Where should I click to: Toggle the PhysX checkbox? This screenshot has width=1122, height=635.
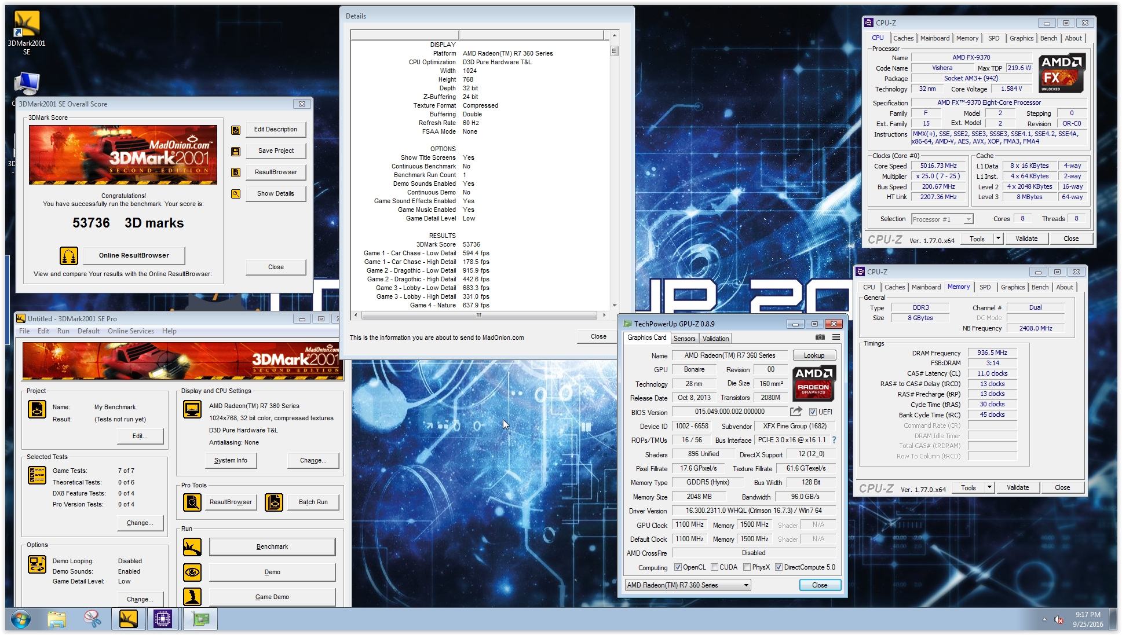[747, 567]
